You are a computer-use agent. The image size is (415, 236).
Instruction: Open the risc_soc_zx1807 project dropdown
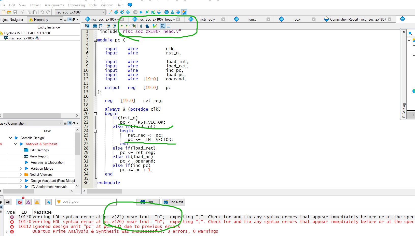pyautogui.click(x=103, y=12)
